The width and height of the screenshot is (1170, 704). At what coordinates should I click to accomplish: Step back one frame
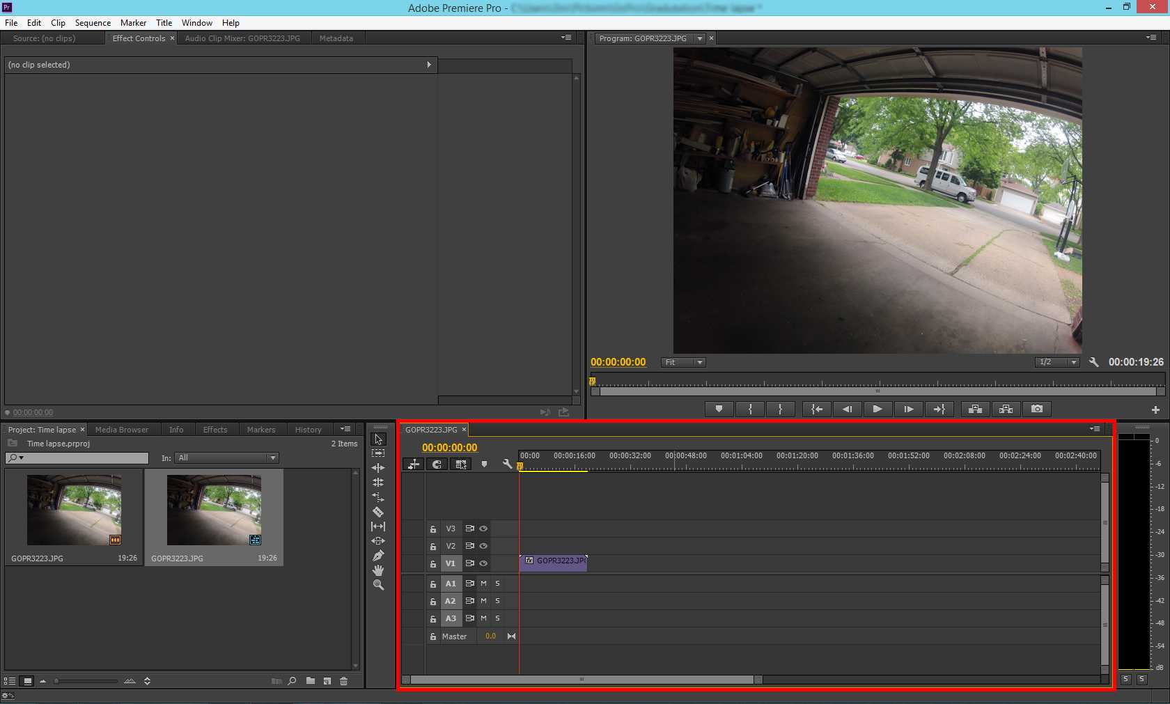(847, 409)
